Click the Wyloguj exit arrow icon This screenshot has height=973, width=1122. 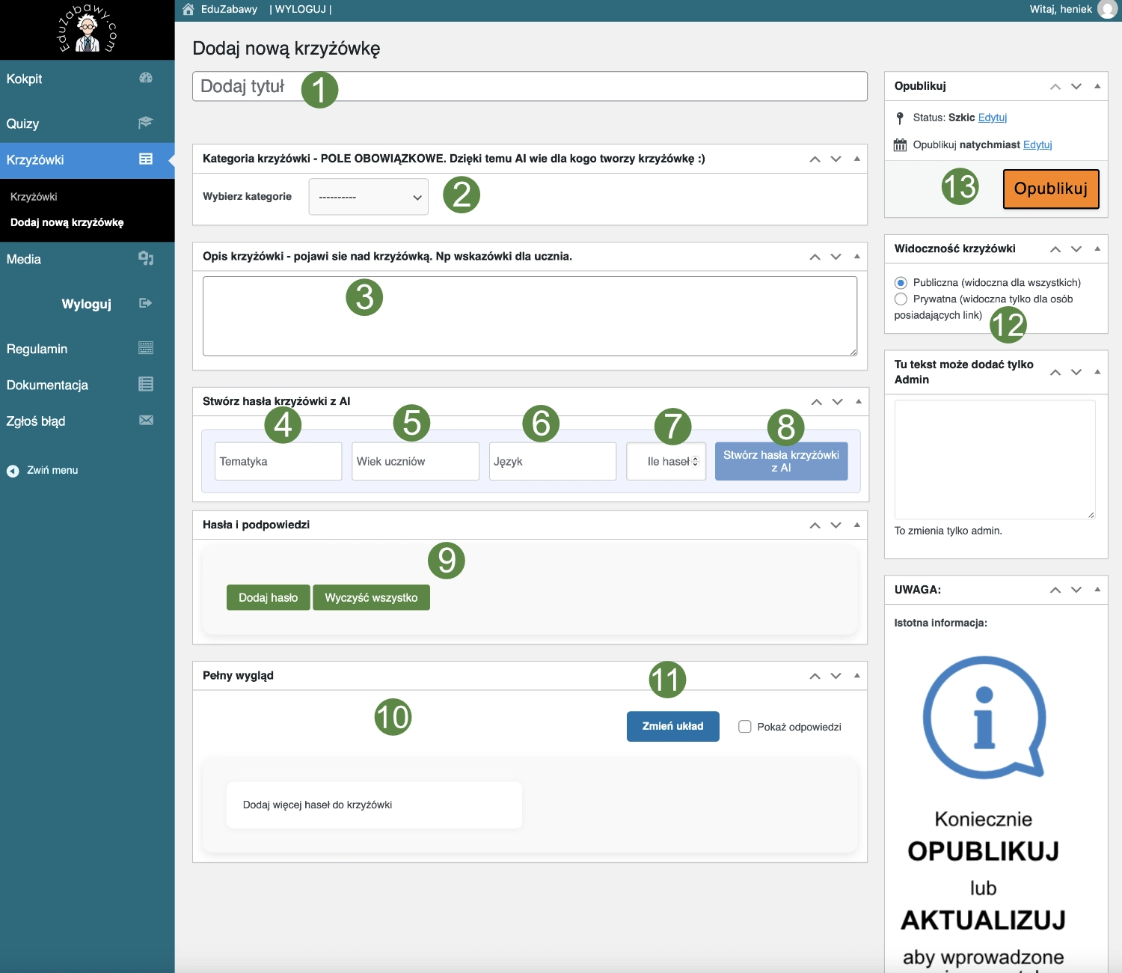(146, 303)
